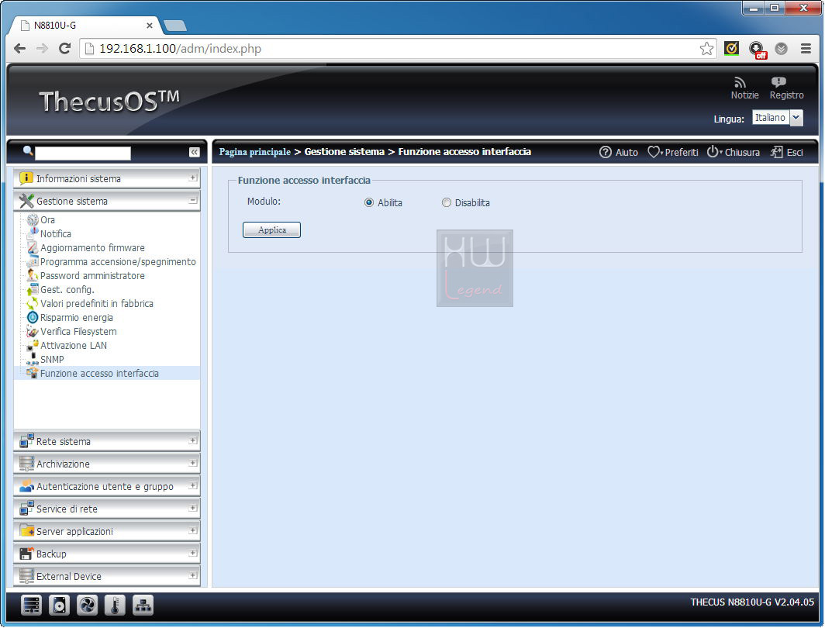Viewport: 825px width, 628px height.
Task: Open Risparmio energia item
Action: (x=76, y=318)
